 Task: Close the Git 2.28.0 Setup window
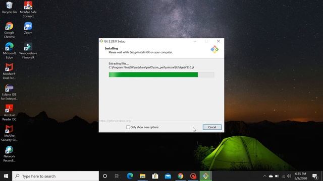point(219,41)
